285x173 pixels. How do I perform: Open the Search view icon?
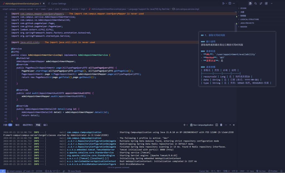coord(255,3)
